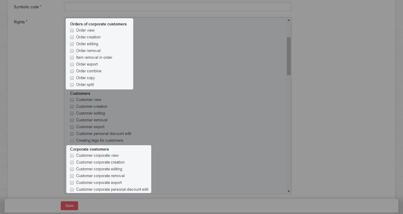This screenshot has height=214, width=403.
Task: Click the 'Rights' field label
Action: pos(19,22)
